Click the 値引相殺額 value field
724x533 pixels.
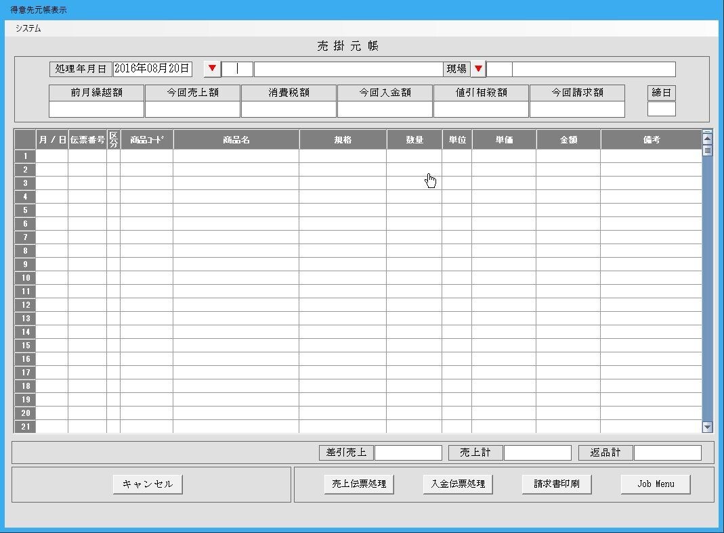point(481,110)
